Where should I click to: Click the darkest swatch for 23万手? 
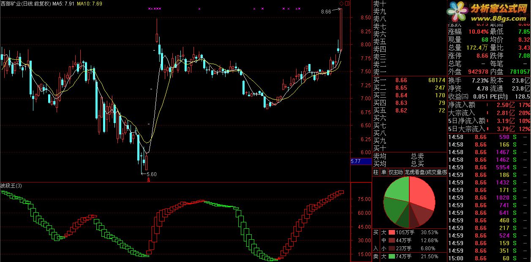392,248
